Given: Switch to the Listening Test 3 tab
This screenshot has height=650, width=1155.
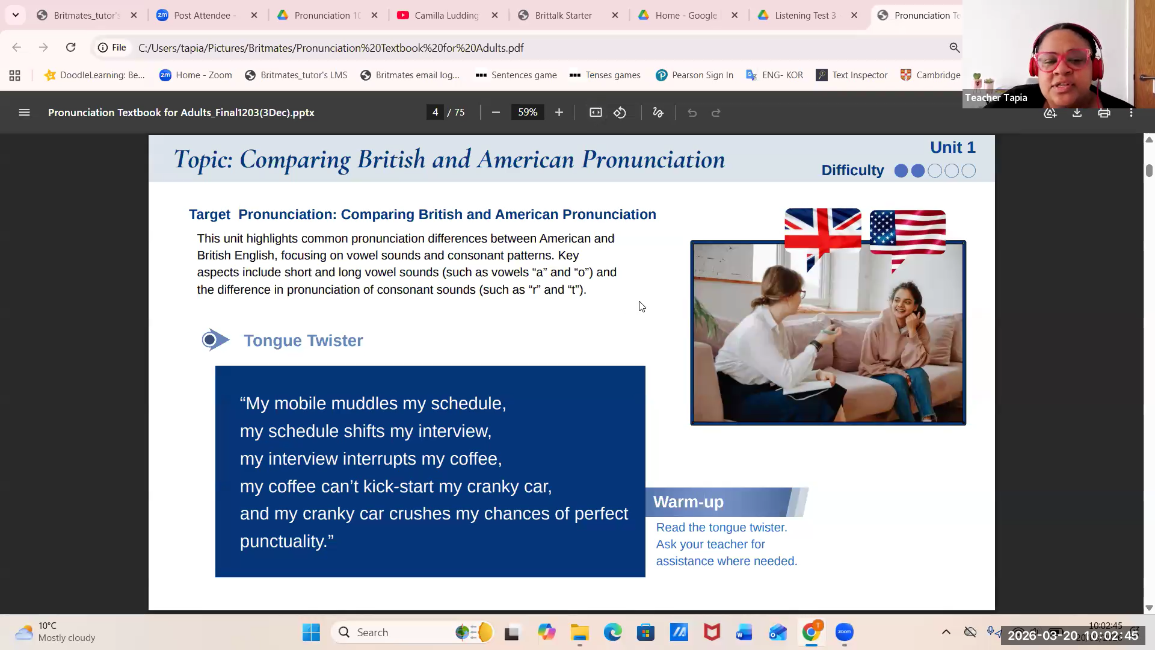Looking at the screenshot, I should pyautogui.click(x=805, y=15).
